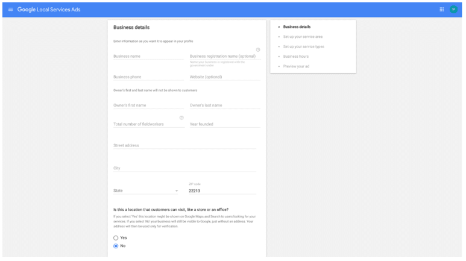466x261 pixels.
Task: Focus the Business name field
Action: 148,56
